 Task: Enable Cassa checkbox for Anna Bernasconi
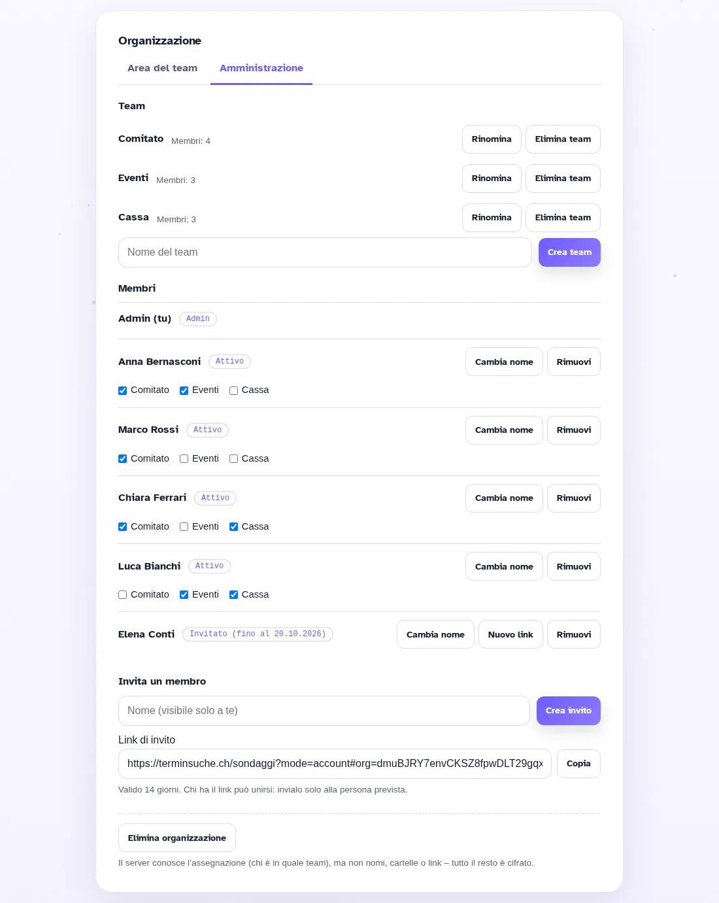(233, 390)
